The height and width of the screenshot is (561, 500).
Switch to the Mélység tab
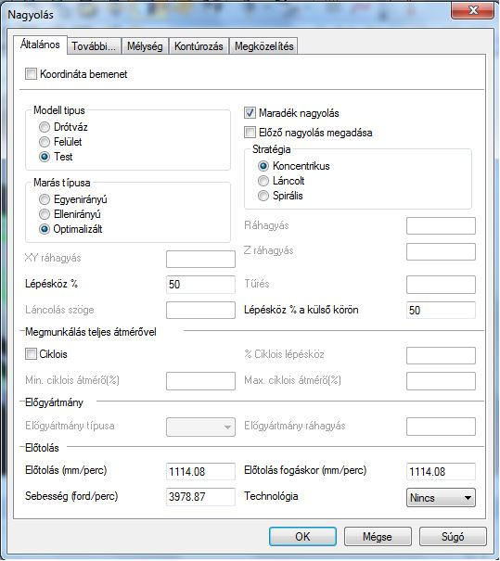tap(145, 46)
